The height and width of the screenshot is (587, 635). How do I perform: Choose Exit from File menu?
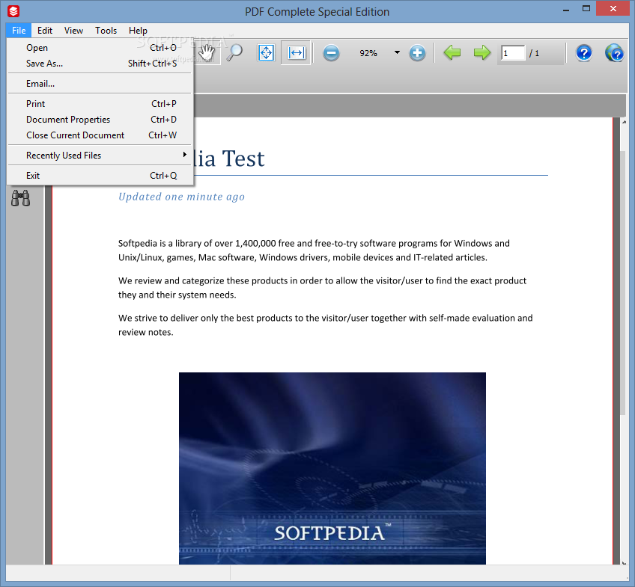coord(100,176)
